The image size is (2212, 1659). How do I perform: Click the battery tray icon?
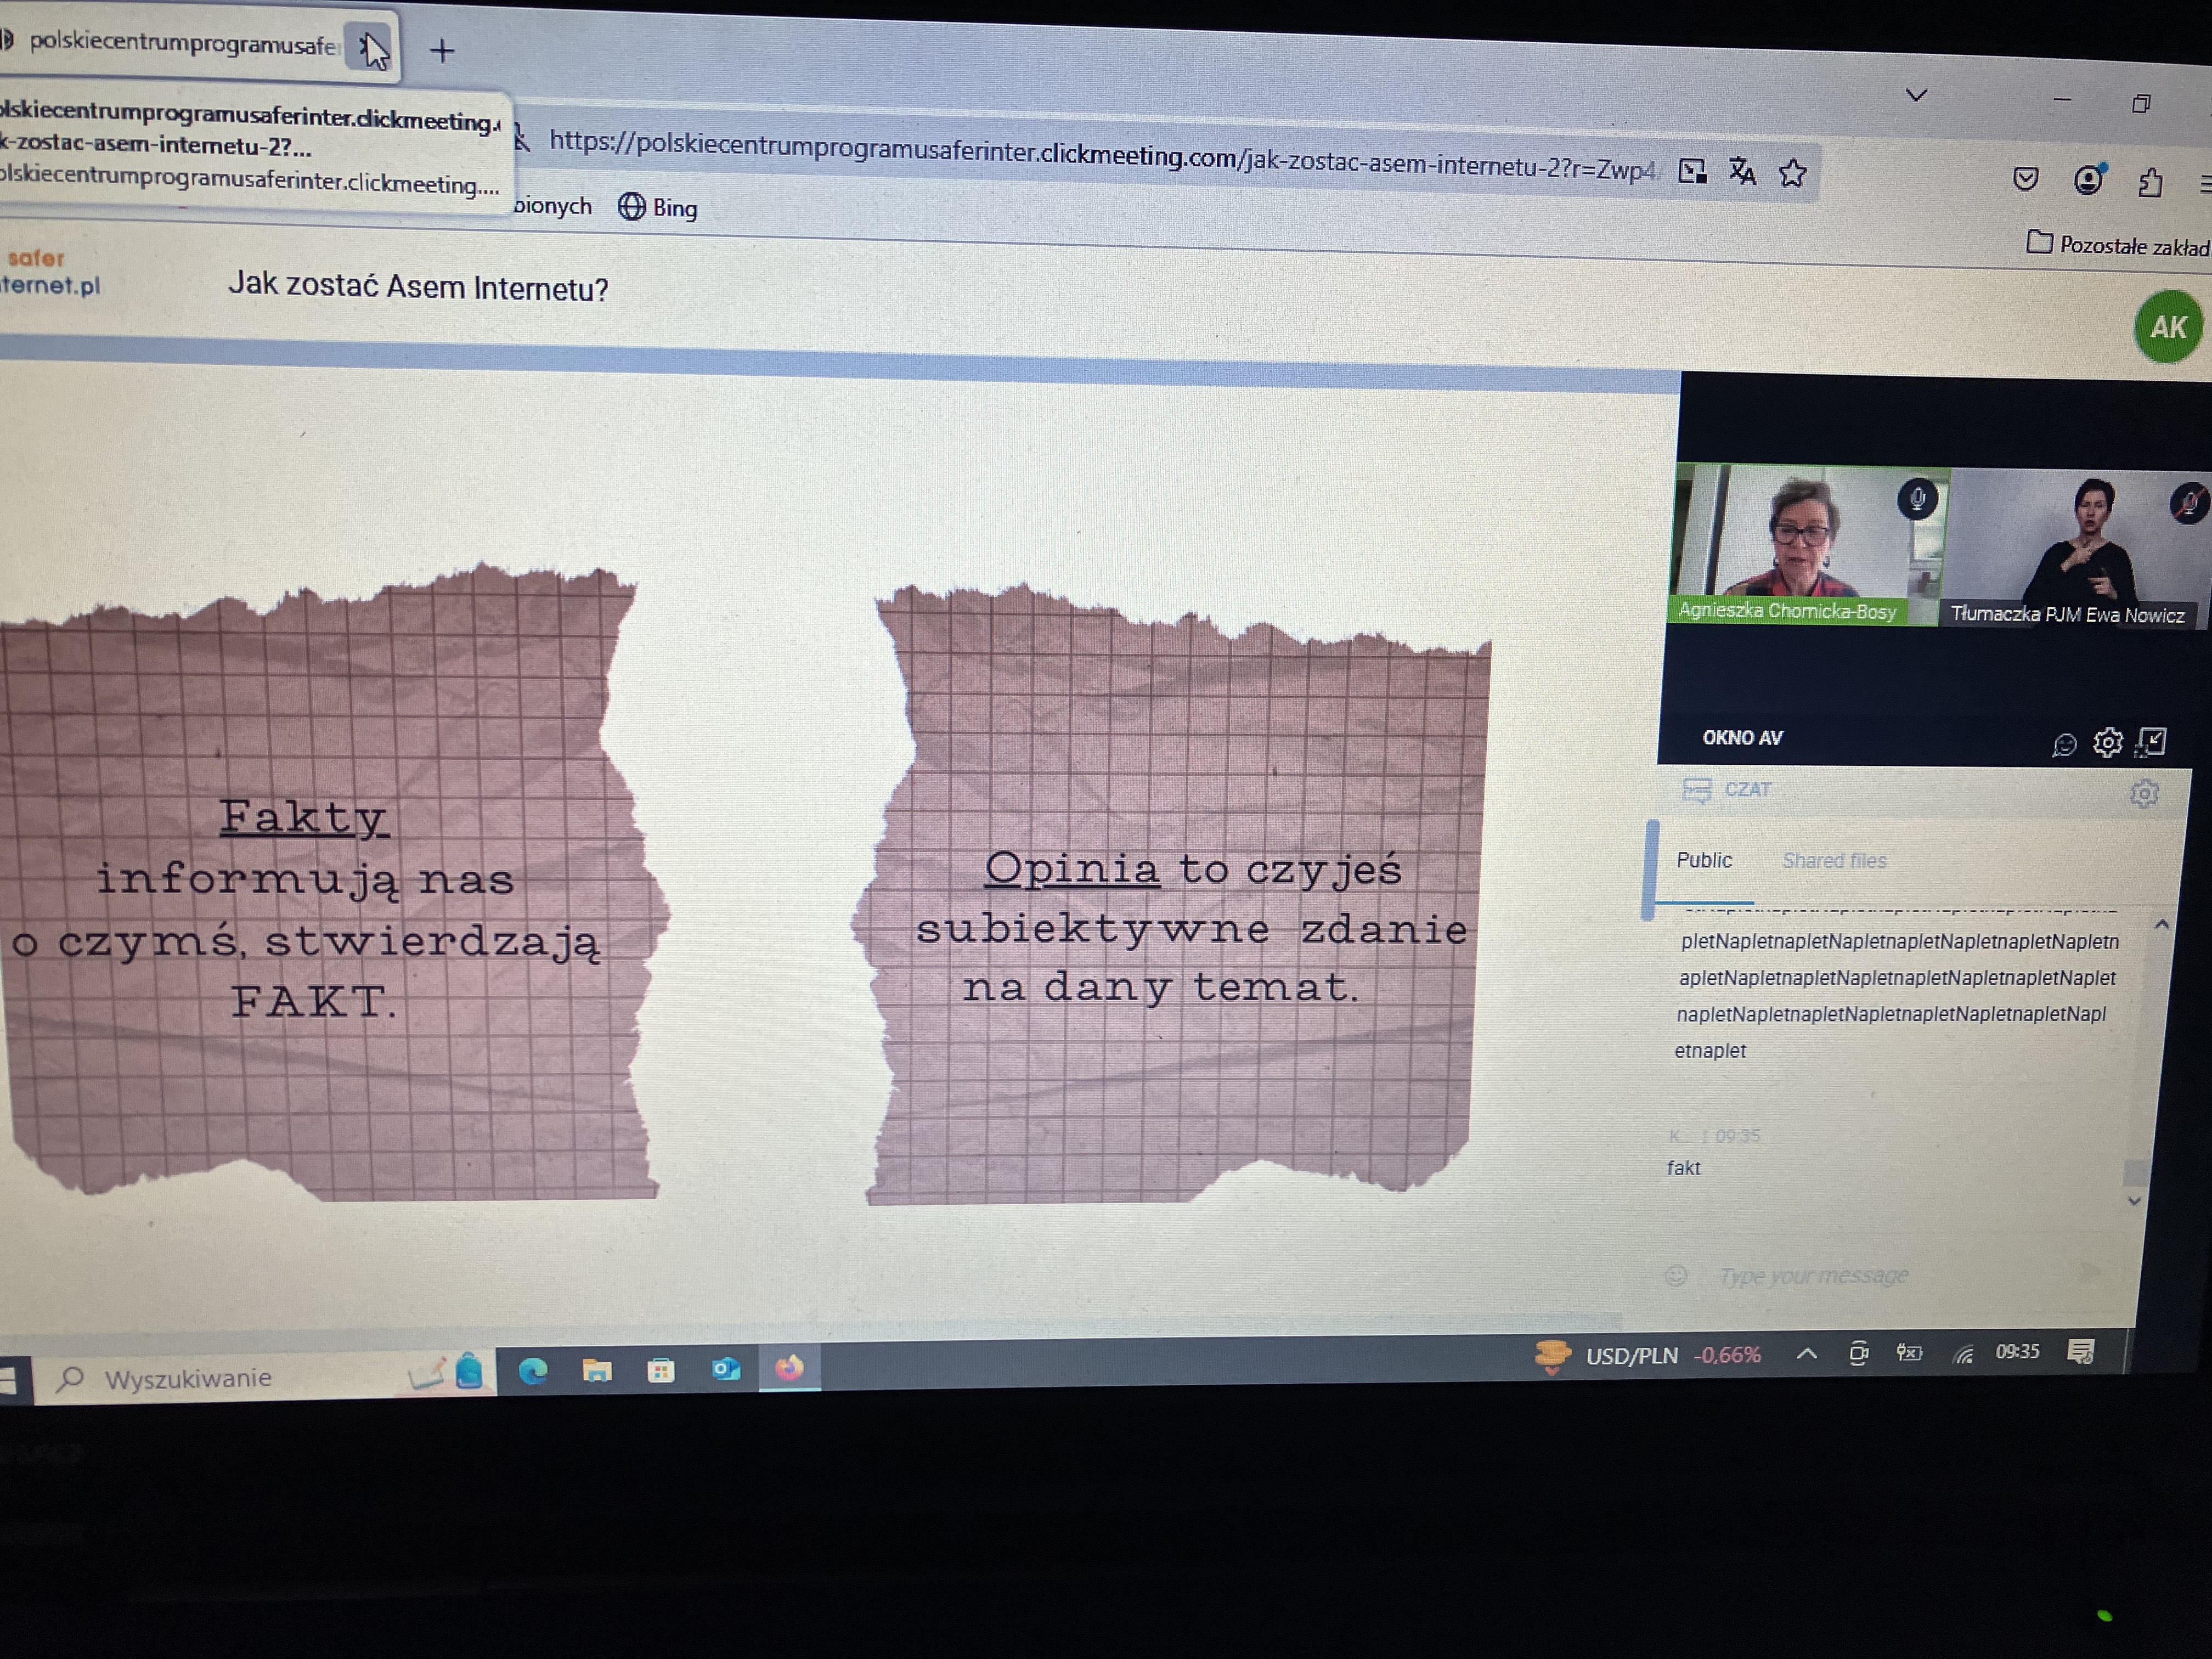(x=1910, y=1353)
